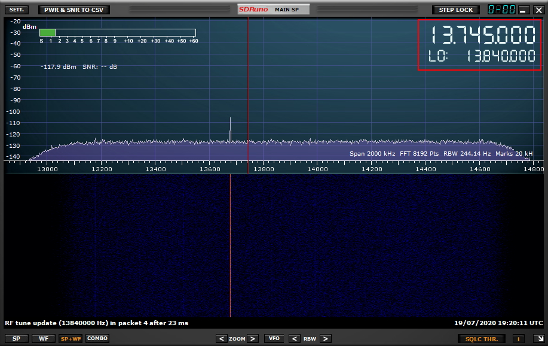Minimize the MAIN SP window
This screenshot has width=548, height=346.
click(x=523, y=10)
